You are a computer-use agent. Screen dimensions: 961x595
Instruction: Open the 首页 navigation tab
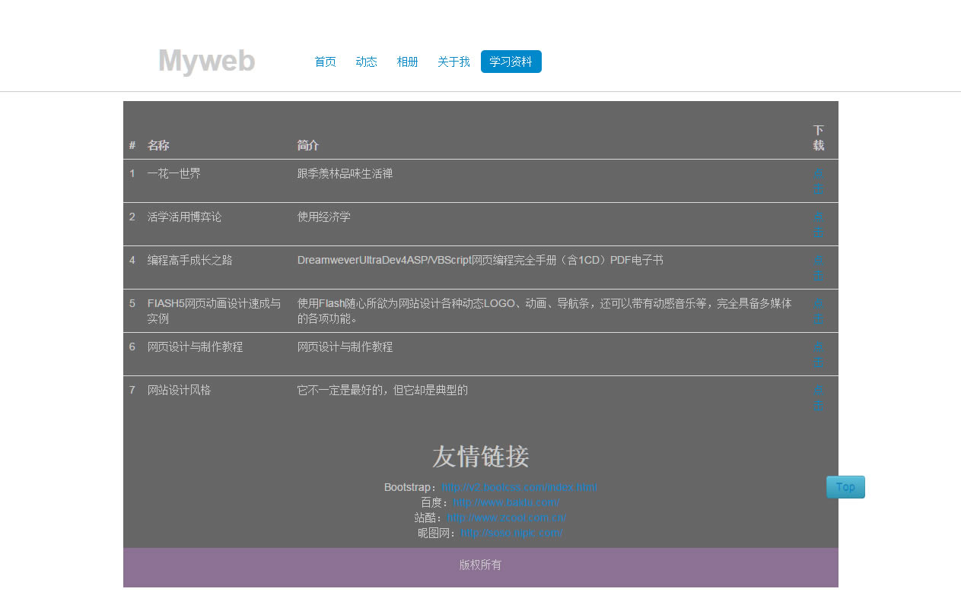pyautogui.click(x=325, y=62)
